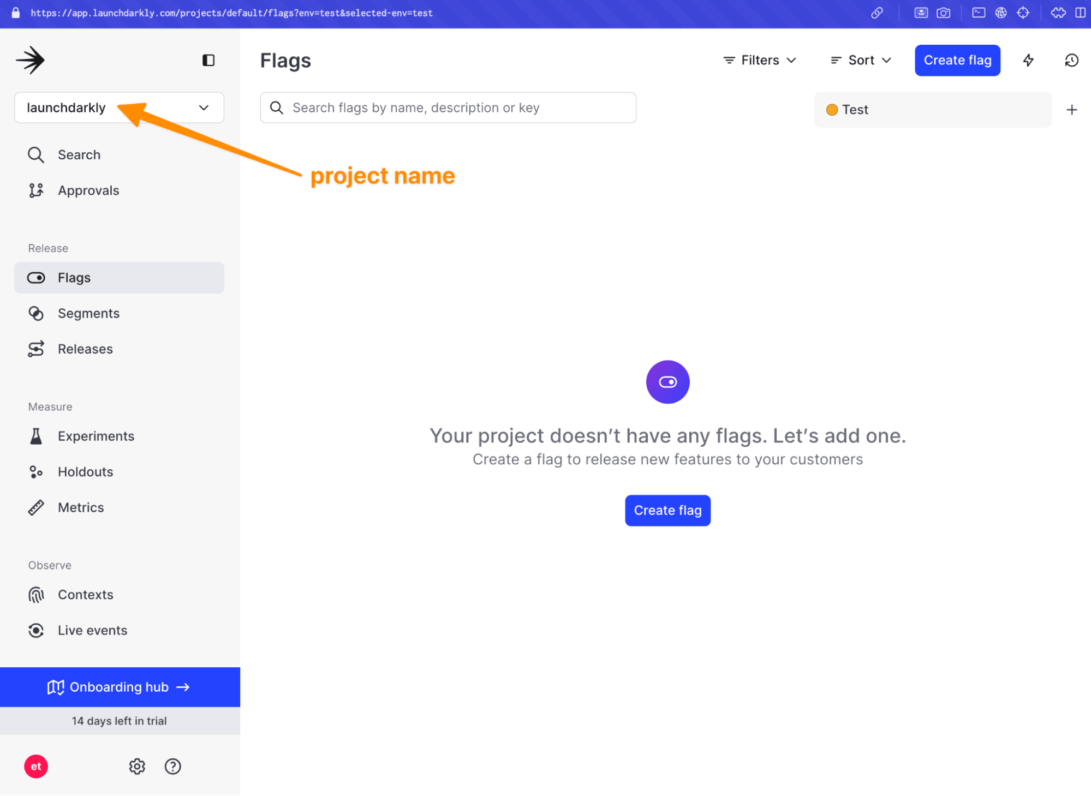Open the change history clock icon
1091x796 pixels.
[x=1071, y=60]
